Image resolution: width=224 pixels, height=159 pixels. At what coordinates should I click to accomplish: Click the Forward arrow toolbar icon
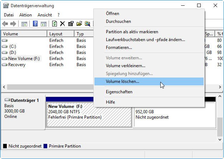tap(13, 24)
